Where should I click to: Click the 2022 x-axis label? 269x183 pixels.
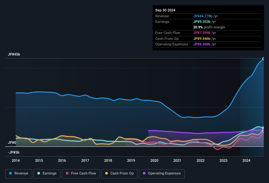point(201,160)
